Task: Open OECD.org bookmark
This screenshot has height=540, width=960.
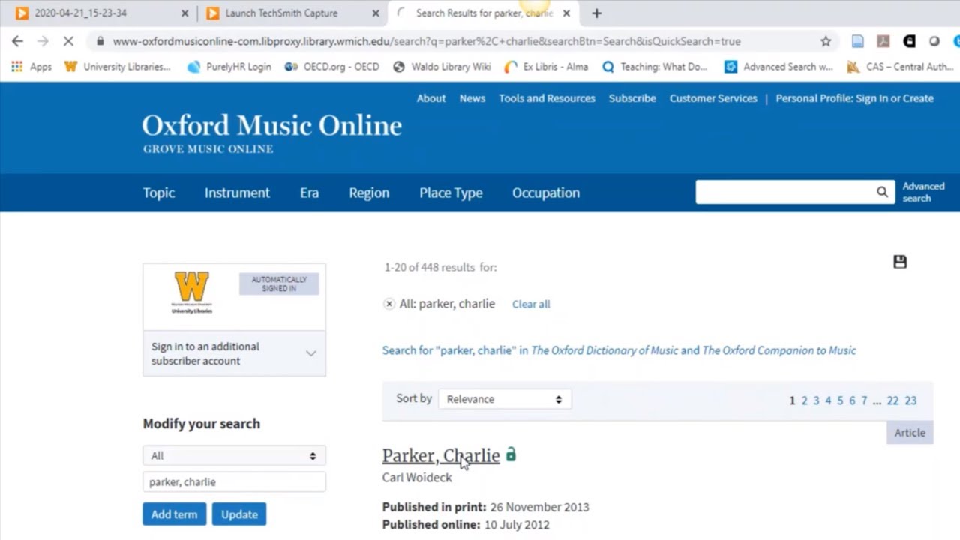Action: coord(332,67)
